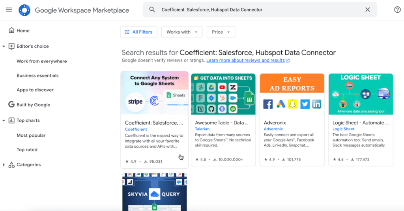
Task: Open the Awesome Table app thumbnail
Action: pos(223,94)
